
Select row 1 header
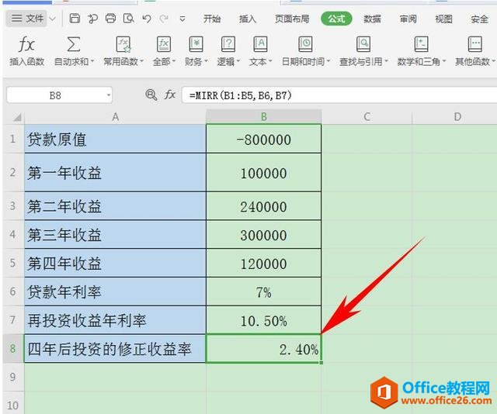pos(12,139)
